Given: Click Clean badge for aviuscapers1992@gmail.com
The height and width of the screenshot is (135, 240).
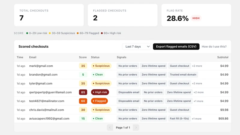Looking at the screenshot, I should pos(98,118).
